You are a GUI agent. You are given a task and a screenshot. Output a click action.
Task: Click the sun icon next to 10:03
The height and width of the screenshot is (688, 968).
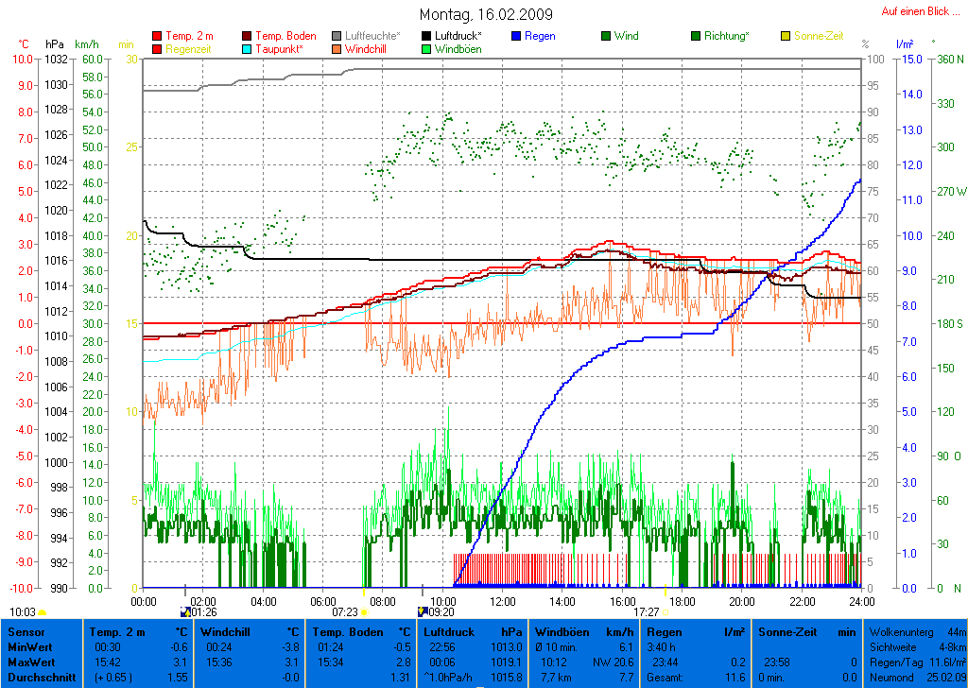coord(43,612)
